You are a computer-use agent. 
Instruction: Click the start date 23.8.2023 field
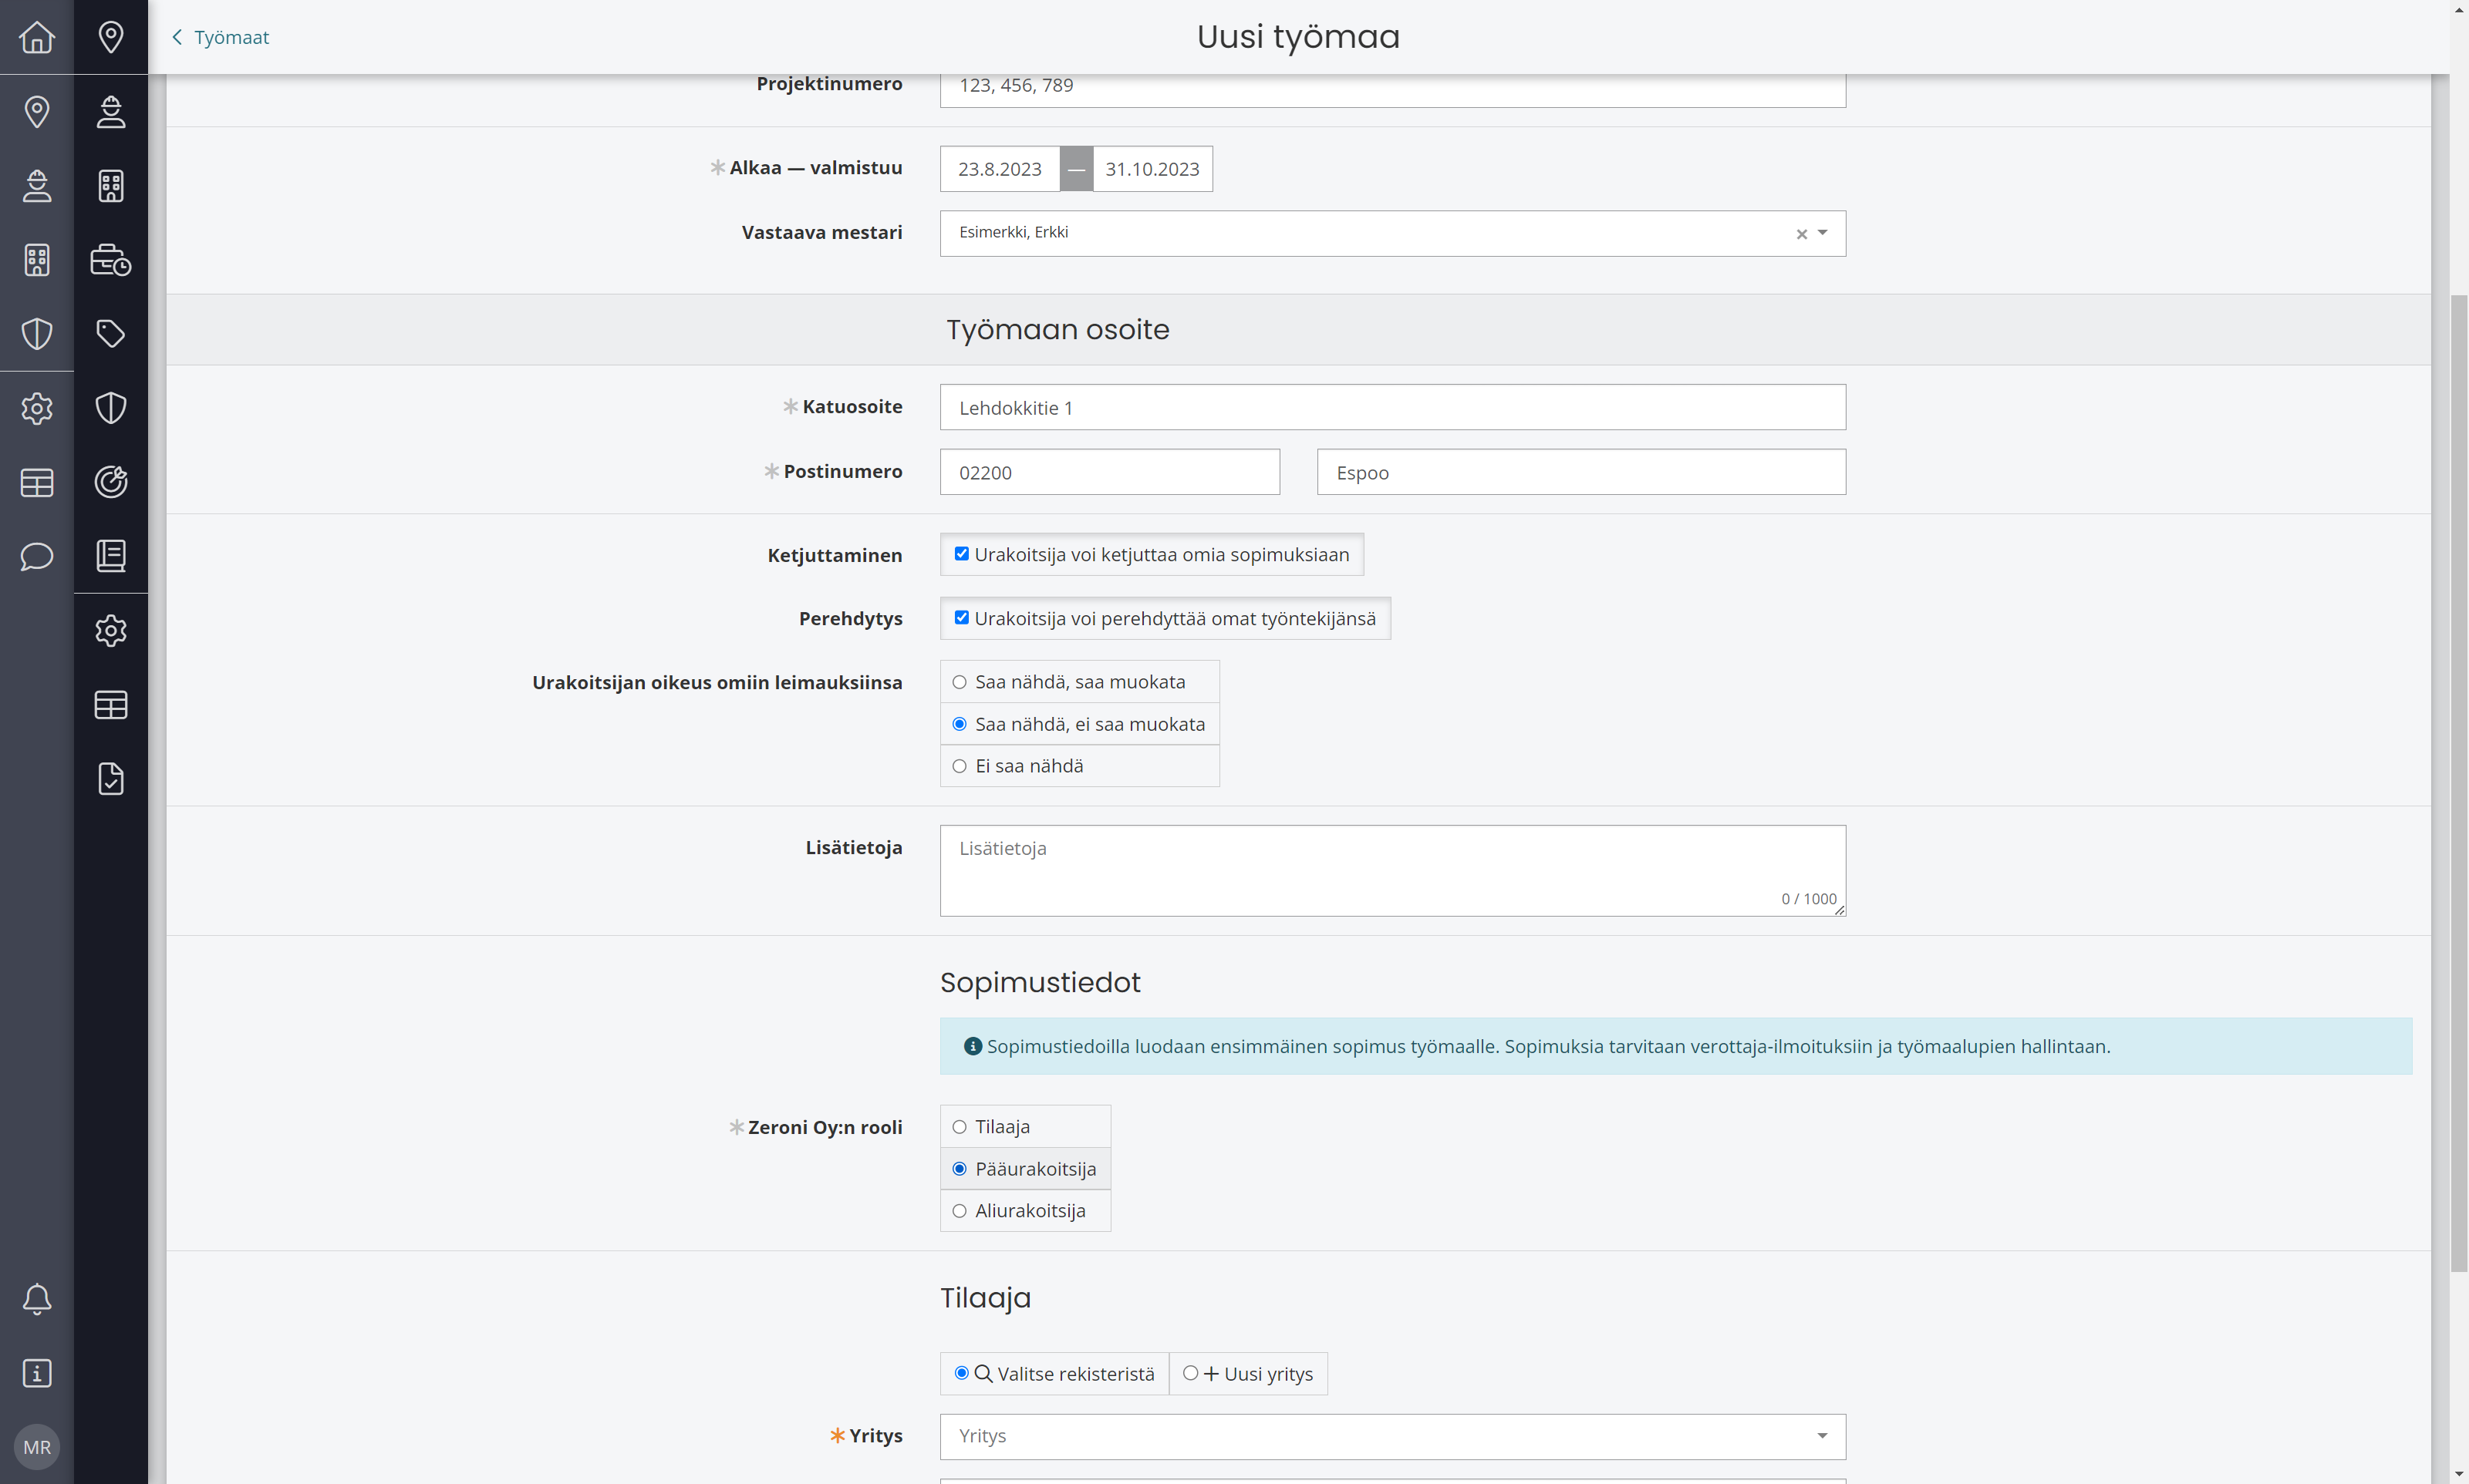(x=1000, y=169)
